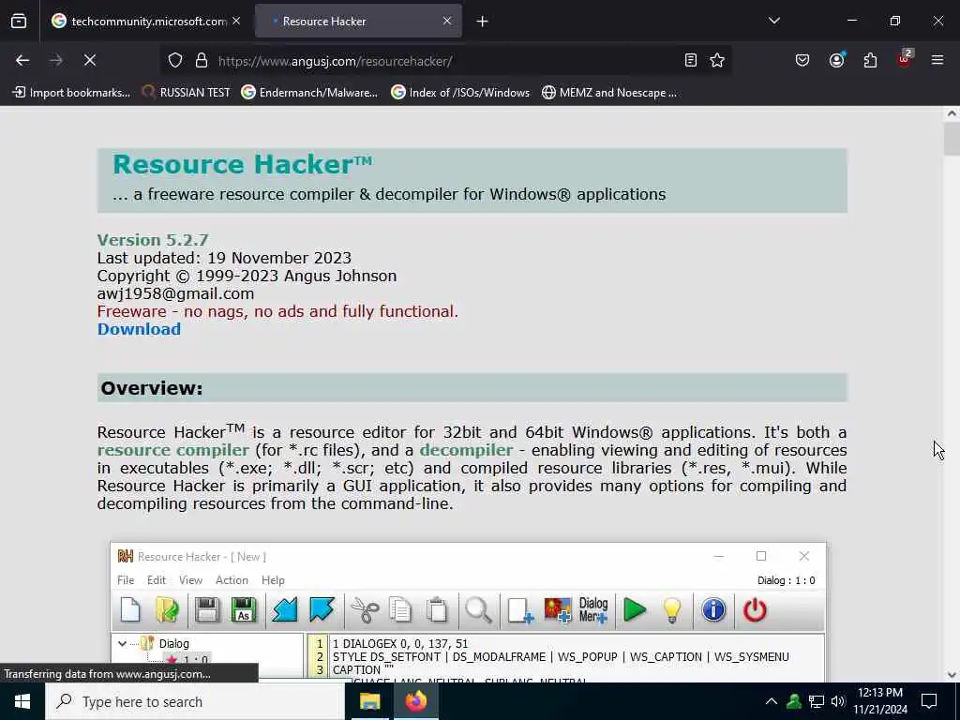
Task: Click File menu in Resource Hacker screenshot
Action: 126,579
